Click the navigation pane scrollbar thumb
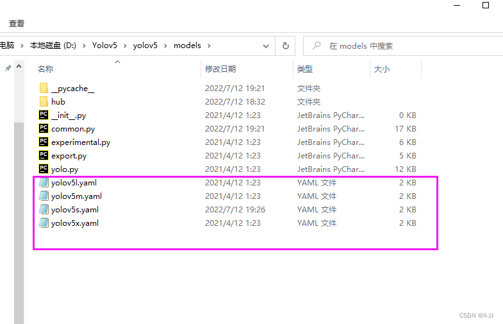 (x=19, y=223)
